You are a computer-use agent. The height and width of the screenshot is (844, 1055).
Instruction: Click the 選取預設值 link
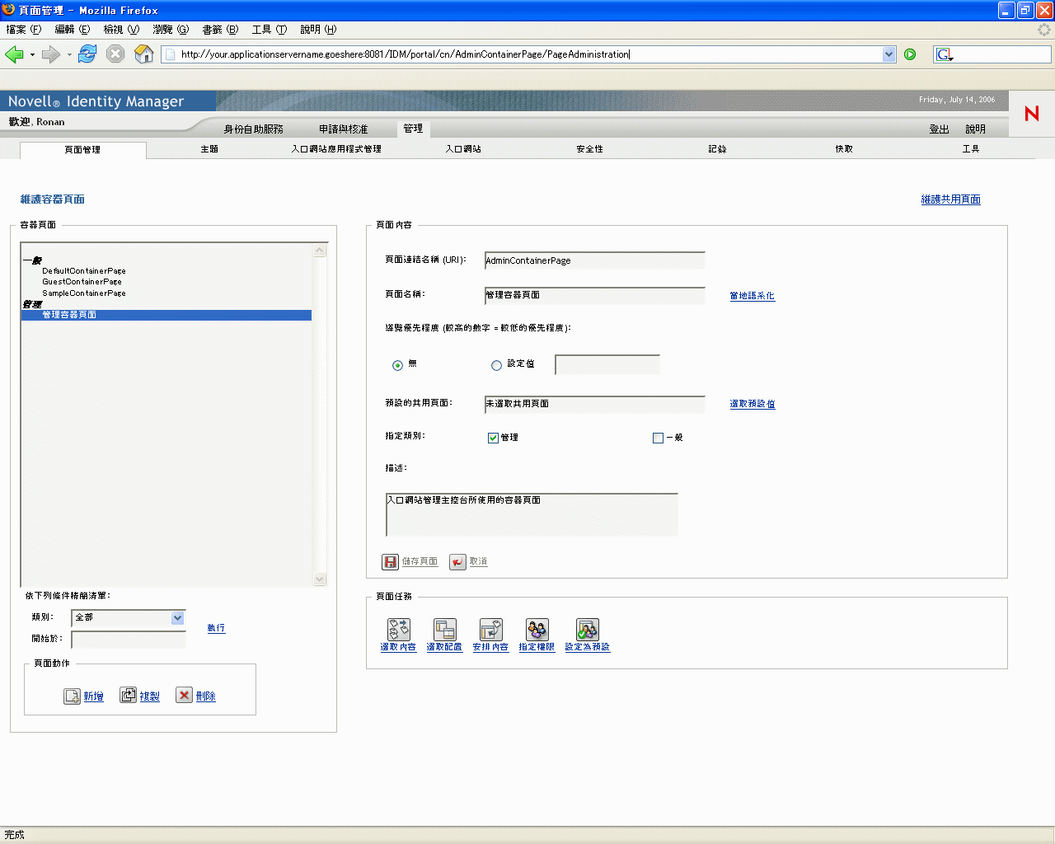[x=753, y=404]
